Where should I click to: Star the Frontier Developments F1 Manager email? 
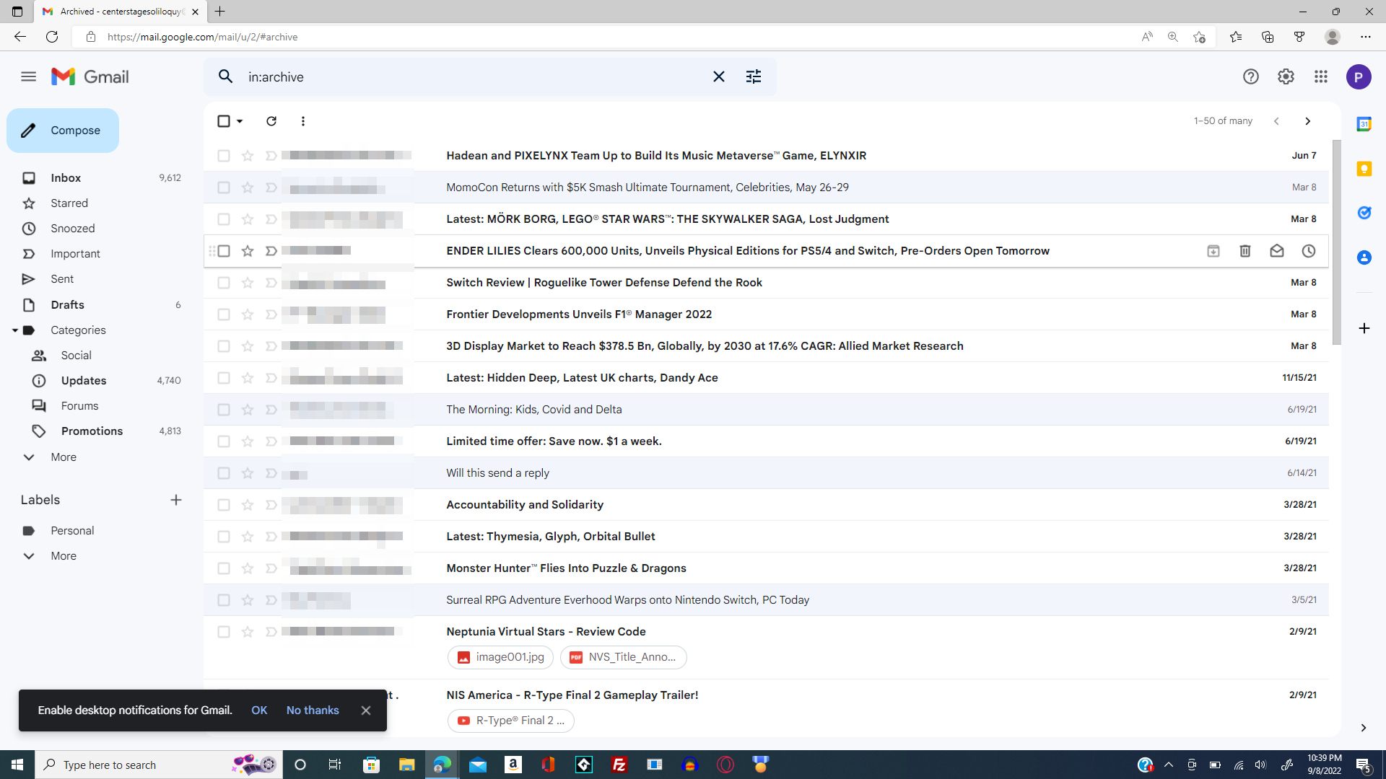point(248,314)
